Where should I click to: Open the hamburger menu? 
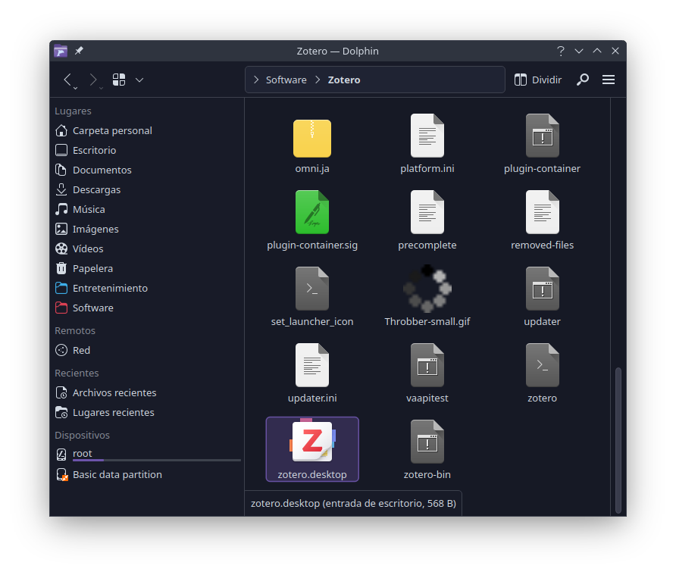(609, 80)
